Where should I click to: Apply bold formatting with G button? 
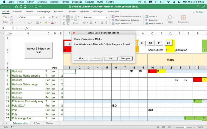pos(21,23)
